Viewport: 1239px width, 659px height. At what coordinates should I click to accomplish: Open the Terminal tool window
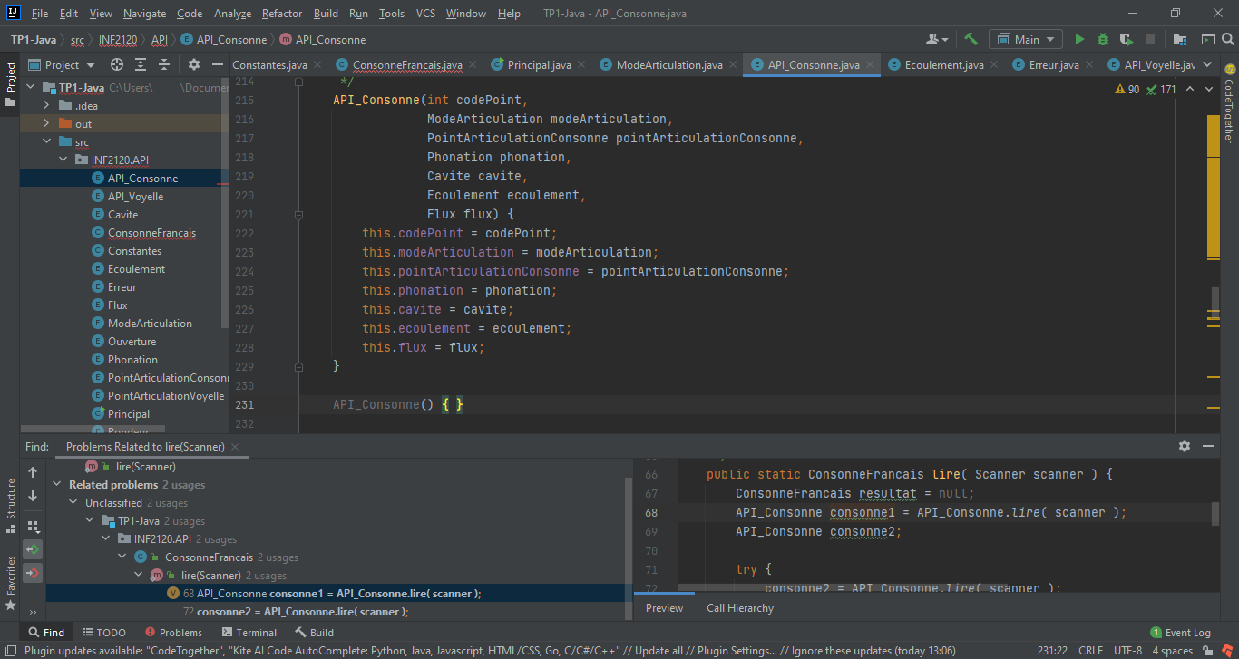249,633
